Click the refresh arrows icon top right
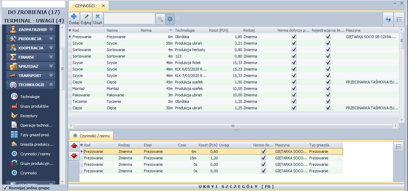The height and width of the screenshot is (191, 408). (x=388, y=19)
